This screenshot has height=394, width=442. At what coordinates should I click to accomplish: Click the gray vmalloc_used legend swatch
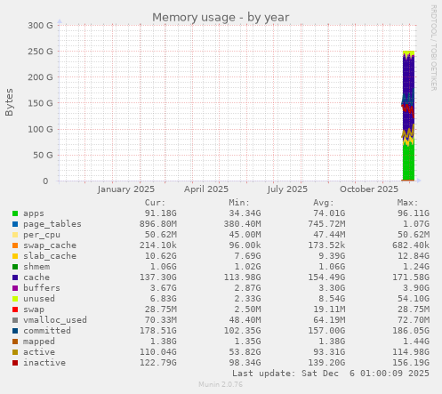click(15, 320)
